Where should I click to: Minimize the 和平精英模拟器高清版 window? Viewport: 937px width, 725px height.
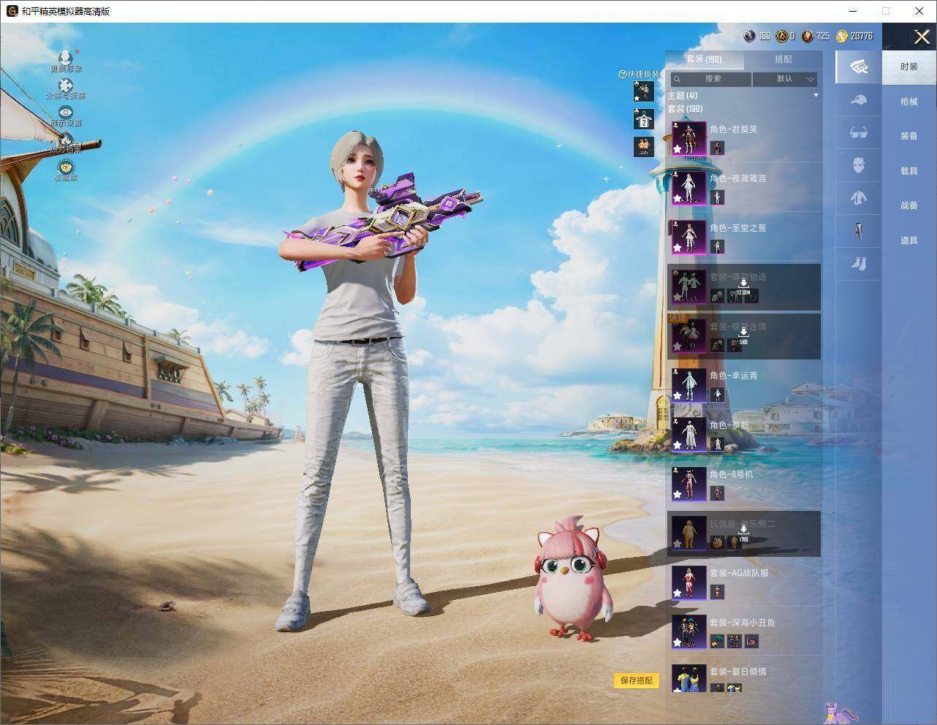[x=853, y=11]
